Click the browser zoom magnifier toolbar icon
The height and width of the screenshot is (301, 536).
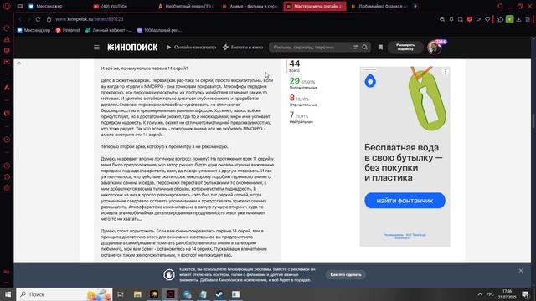[x=442, y=19]
